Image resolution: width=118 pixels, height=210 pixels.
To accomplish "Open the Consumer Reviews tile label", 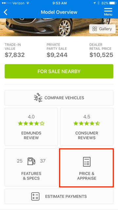I will (87, 136).
